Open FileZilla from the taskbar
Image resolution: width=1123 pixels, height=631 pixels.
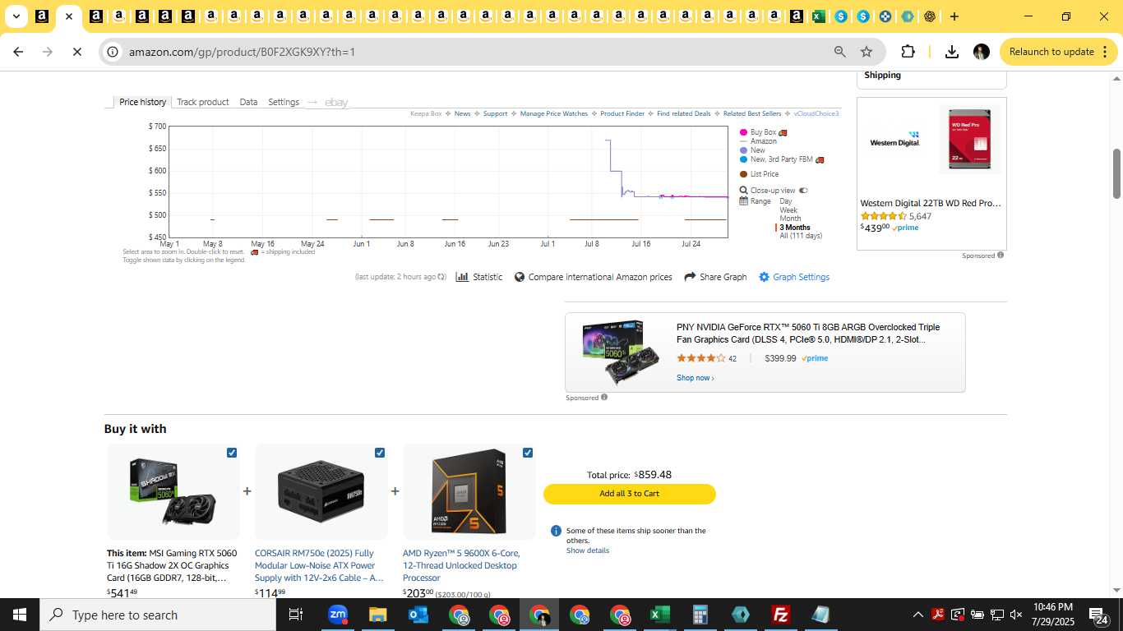coord(781,615)
